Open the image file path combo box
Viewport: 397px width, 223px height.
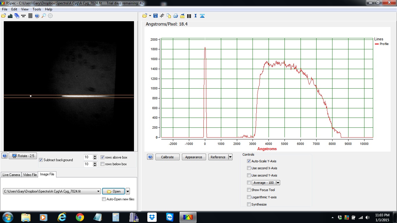coord(98,191)
